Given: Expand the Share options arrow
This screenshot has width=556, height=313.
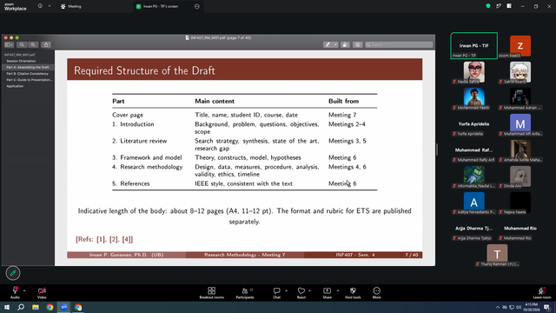Looking at the screenshot, I should [338, 290].
